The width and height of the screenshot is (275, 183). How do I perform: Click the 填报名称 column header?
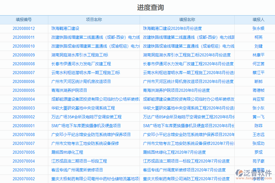coord(188,19)
